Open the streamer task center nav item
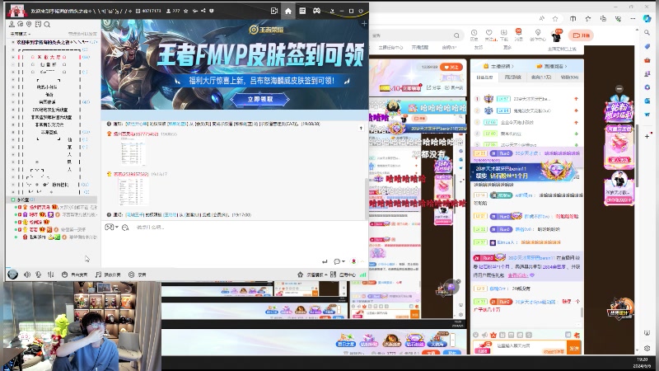This screenshot has height=371, width=659. [390, 48]
